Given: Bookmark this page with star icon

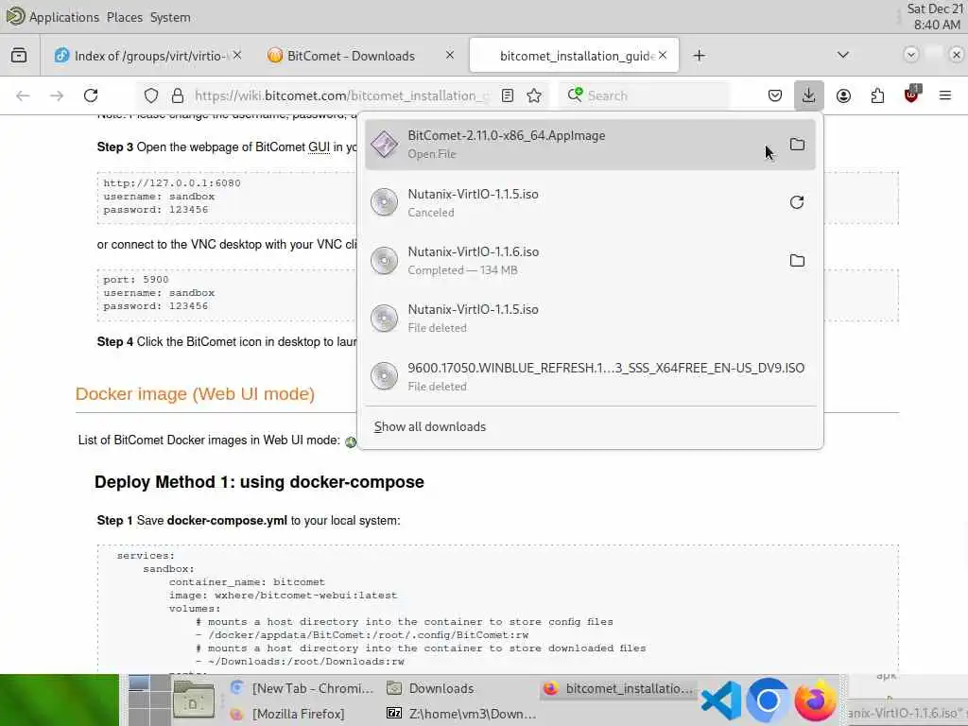Looking at the screenshot, I should [534, 95].
